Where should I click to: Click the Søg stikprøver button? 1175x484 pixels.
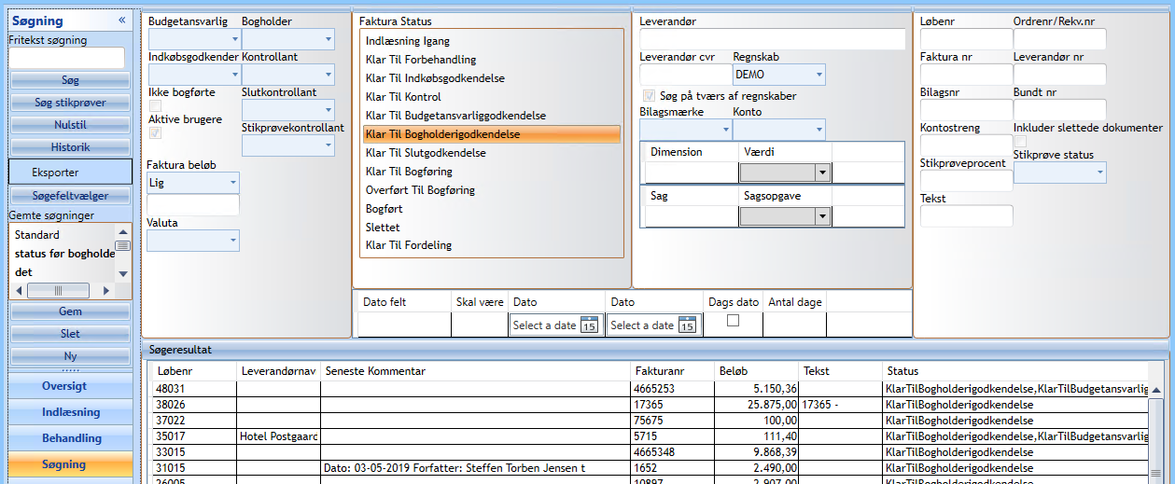70,103
